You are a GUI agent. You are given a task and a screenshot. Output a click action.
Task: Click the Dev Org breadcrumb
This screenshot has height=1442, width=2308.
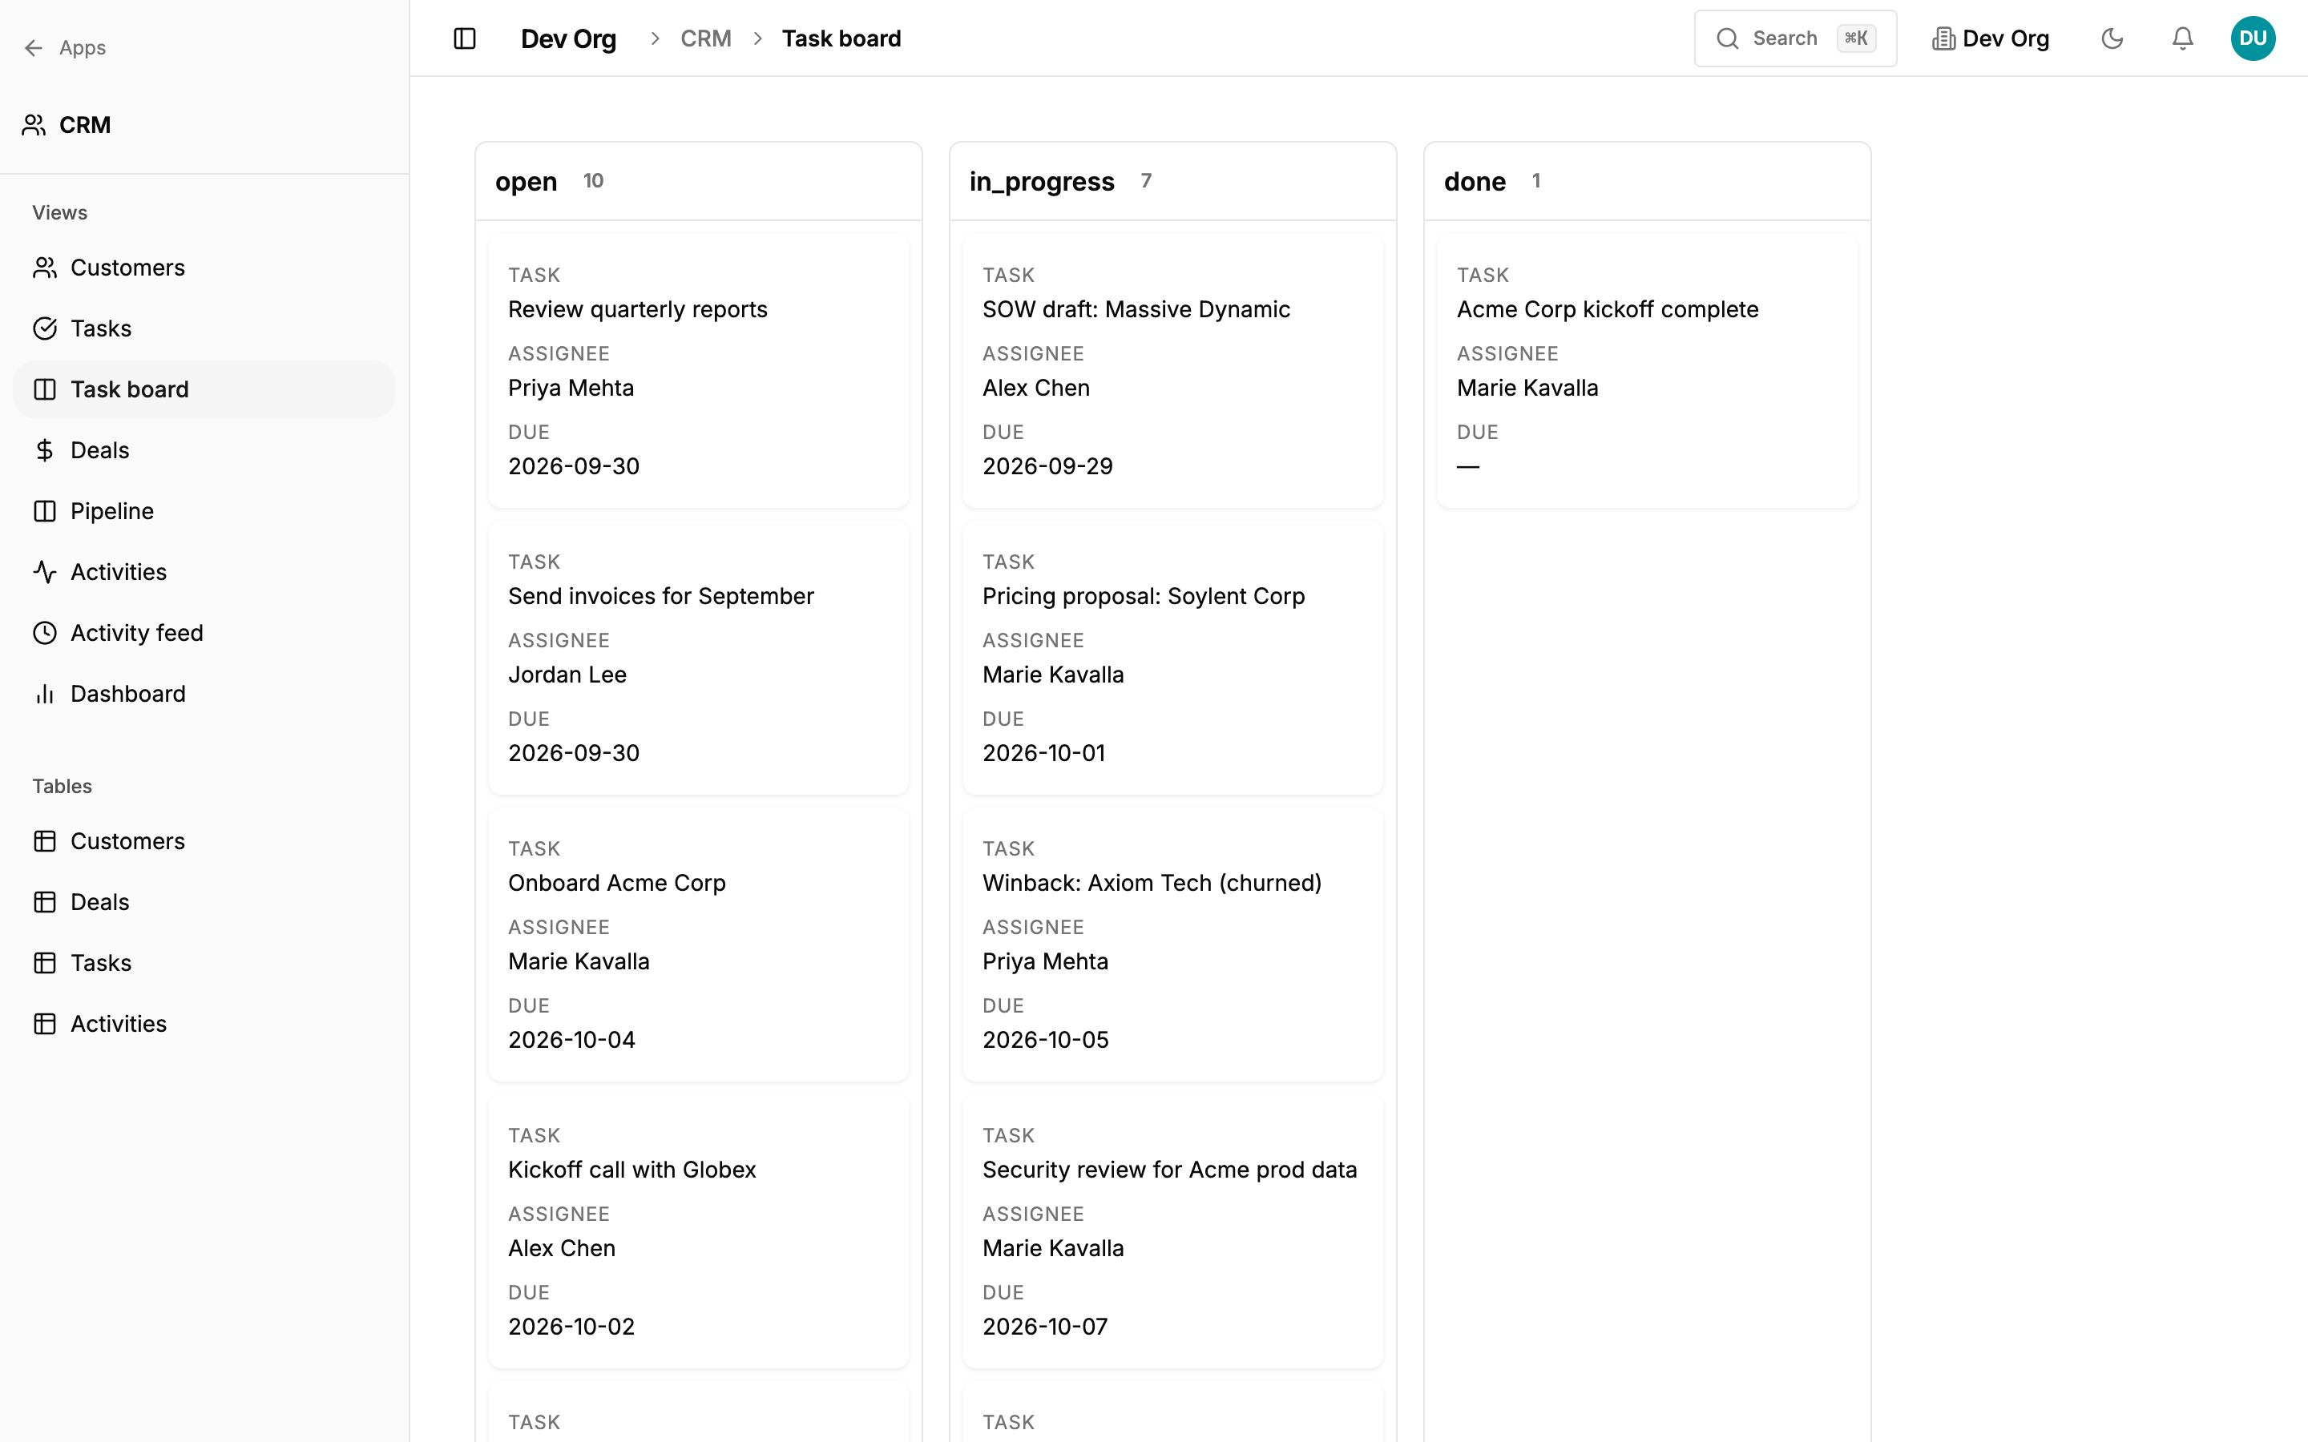point(568,38)
